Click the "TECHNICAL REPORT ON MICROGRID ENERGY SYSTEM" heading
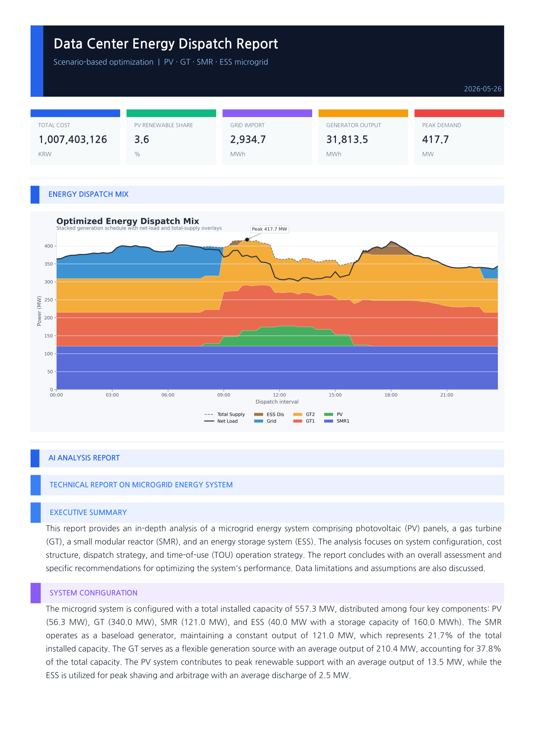The image size is (535, 756). (x=141, y=485)
